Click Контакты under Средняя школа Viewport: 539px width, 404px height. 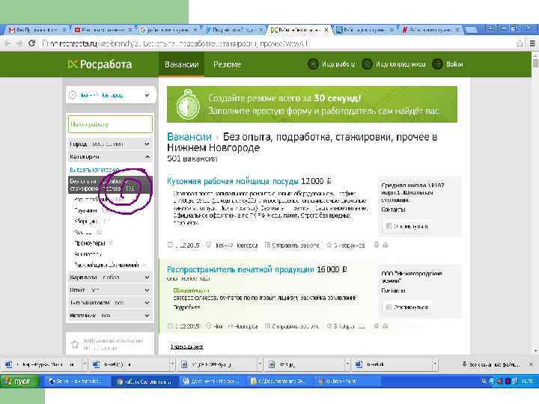tap(393, 209)
